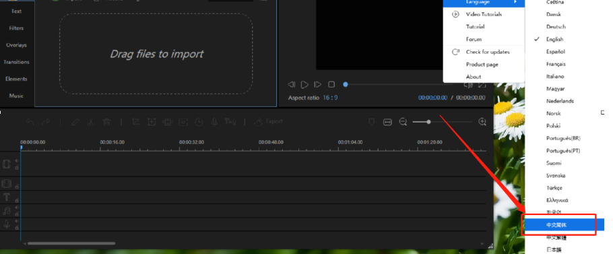The height and width of the screenshot is (254, 613).
Task: Switch to the Overlays tab
Action: [16, 45]
